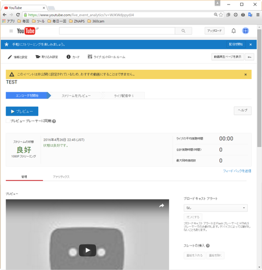Click help icon next to プレビュー プレーヤーに同期
Viewport: 262px width, 270px height.
(x=54, y=121)
